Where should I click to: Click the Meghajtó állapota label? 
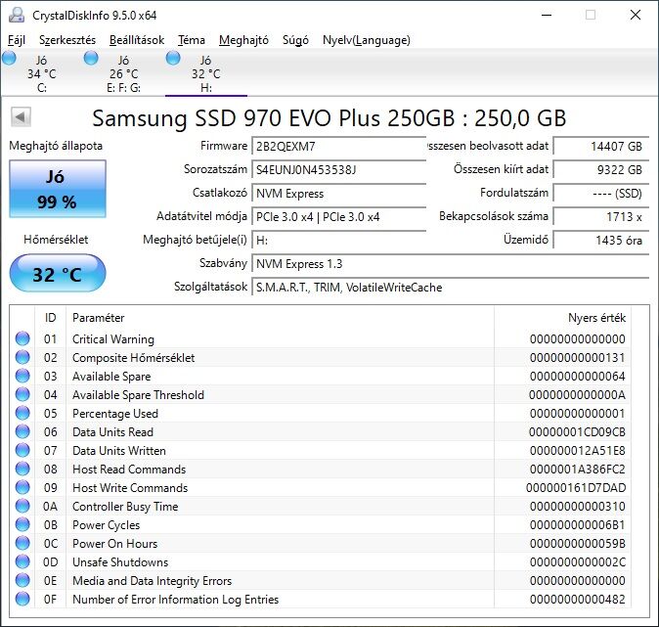[x=56, y=146]
